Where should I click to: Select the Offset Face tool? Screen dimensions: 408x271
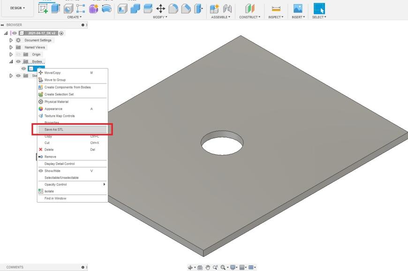[148, 8]
